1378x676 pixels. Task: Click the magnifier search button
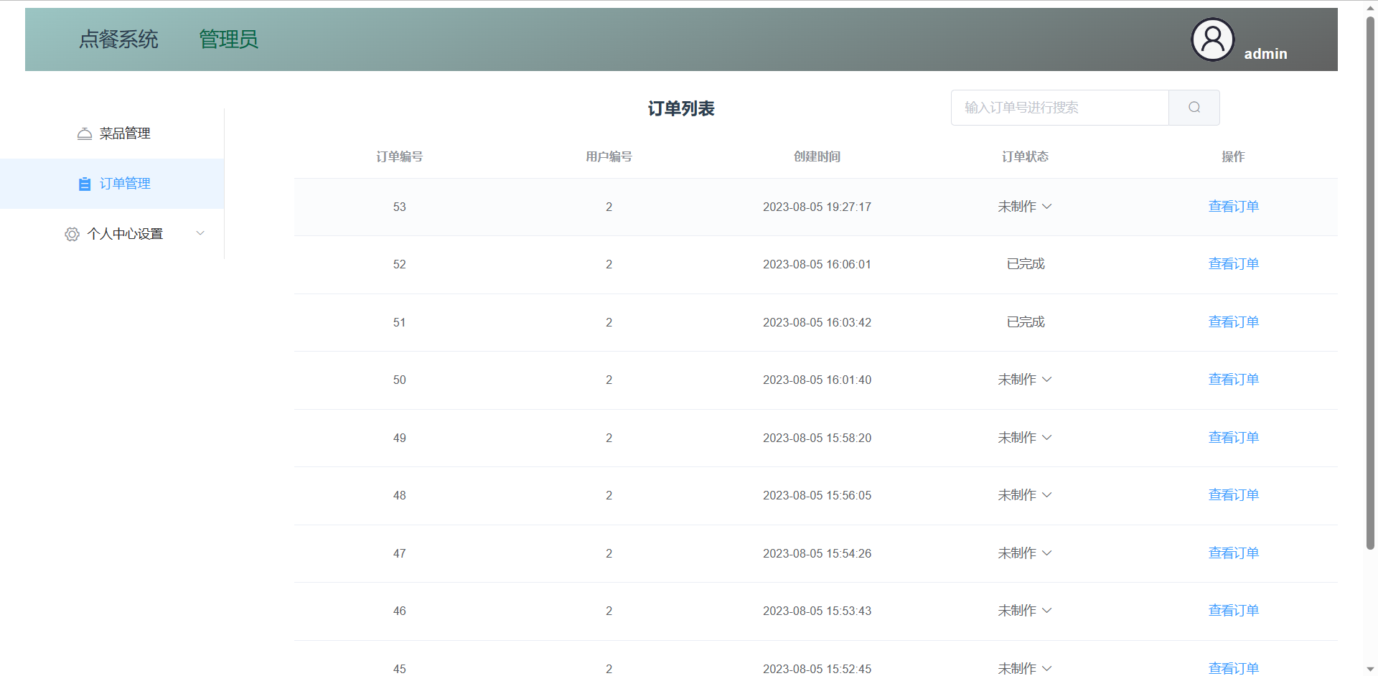pos(1194,108)
